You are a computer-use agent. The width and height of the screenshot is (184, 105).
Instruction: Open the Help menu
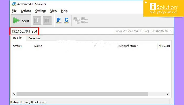click(x=64, y=11)
